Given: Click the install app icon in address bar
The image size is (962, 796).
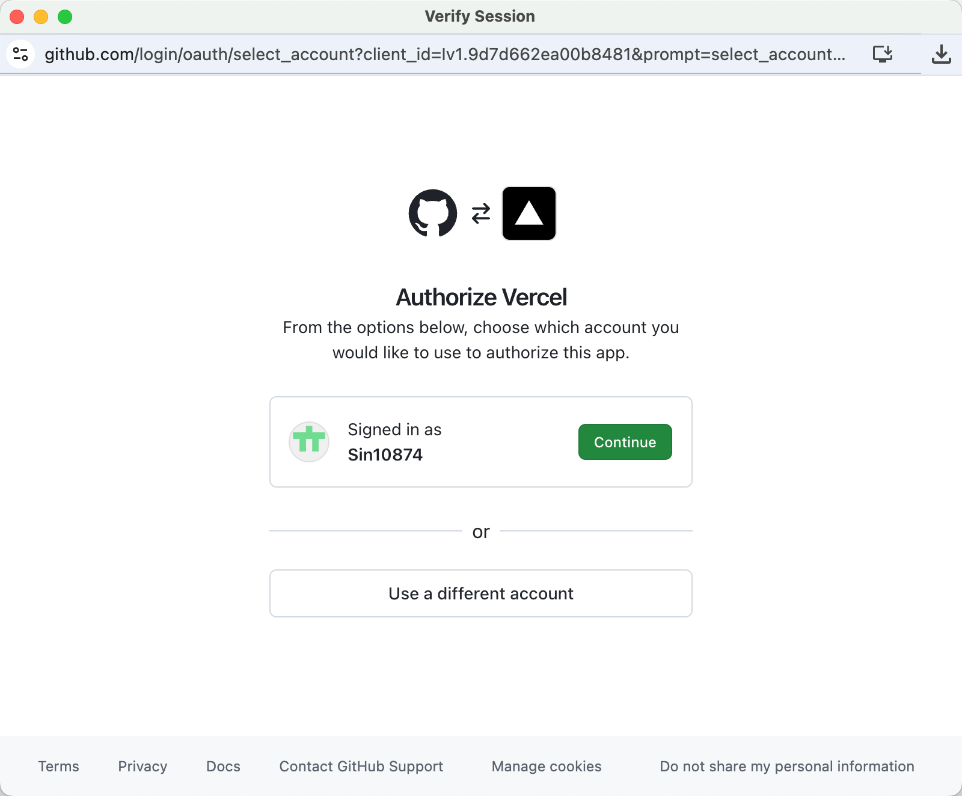Looking at the screenshot, I should (883, 54).
